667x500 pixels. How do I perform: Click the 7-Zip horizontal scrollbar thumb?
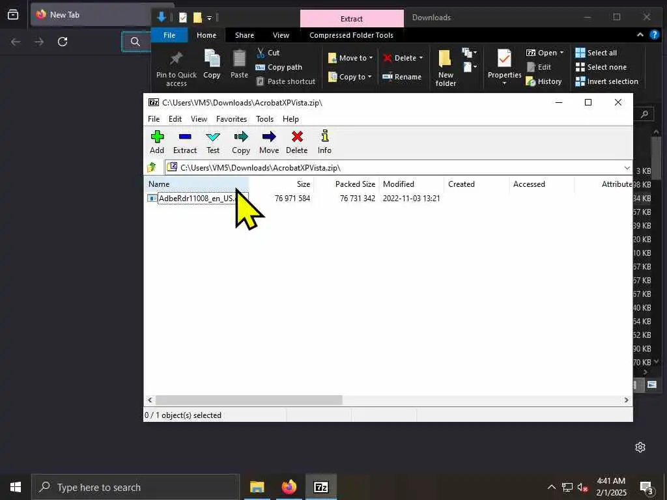coord(249,400)
